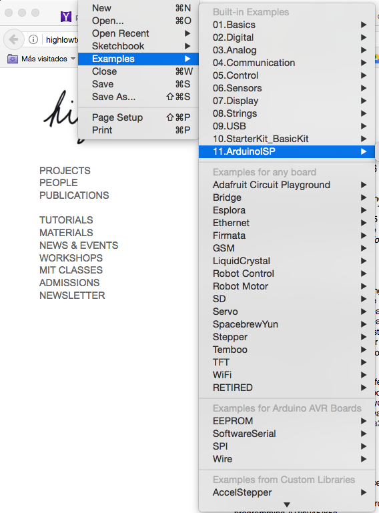Select SPI examples entry
379x513 pixels.
coord(287,446)
